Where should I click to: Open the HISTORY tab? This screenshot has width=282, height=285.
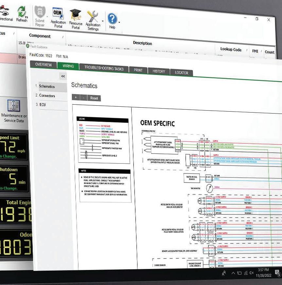(159, 71)
